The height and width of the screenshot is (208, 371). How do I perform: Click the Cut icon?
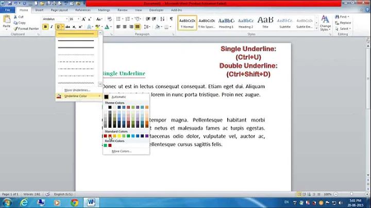click(15, 17)
